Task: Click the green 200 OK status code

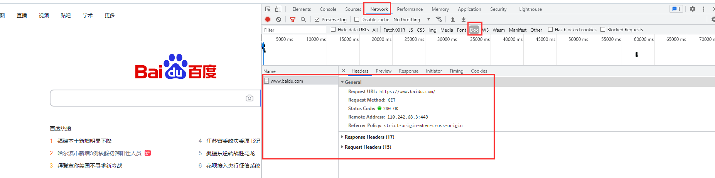Action: [x=388, y=108]
